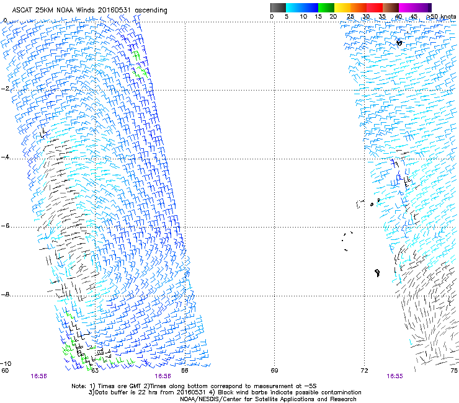Click the legend label 10
This screenshot has width=459, height=403.
[x=303, y=17]
